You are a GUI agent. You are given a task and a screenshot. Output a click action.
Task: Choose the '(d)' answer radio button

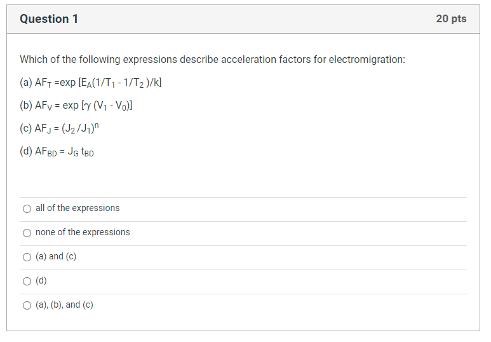point(27,281)
